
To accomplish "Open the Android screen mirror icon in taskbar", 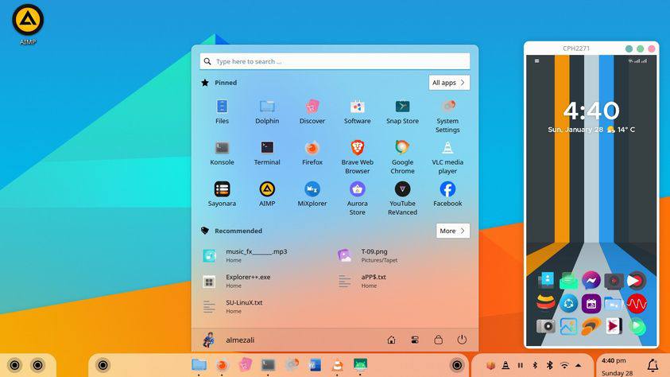I will click(360, 364).
